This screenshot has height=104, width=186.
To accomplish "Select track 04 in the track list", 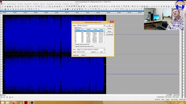I will click(89, 35).
